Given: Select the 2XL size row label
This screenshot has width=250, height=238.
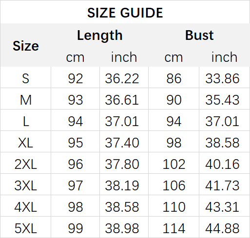Looking at the screenshot, I should pos(26,164).
